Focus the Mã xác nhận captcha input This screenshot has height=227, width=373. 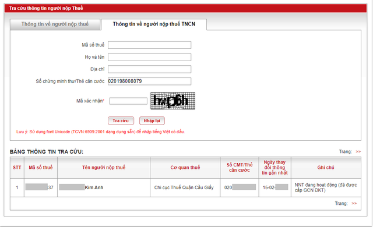128,101
